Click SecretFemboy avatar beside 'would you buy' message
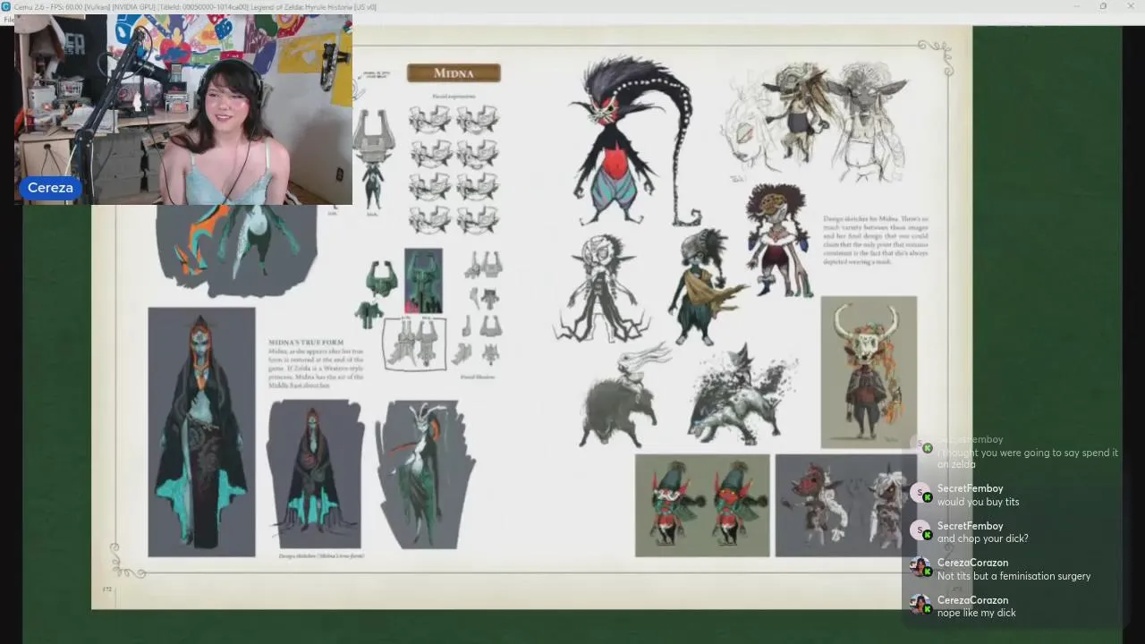Image resolution: width=1145 pixels, height=644 pixels. coord(920,493)
